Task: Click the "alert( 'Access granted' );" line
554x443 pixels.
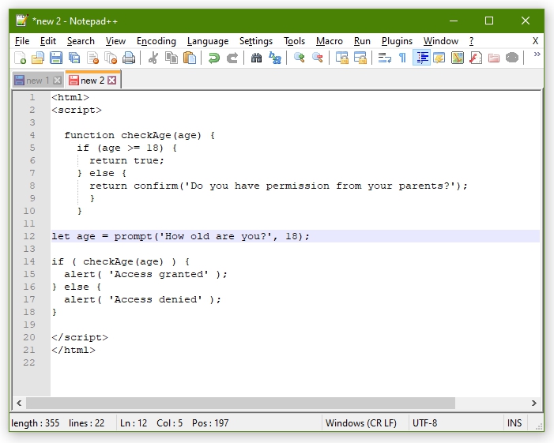Action: (x=145, y=274)
